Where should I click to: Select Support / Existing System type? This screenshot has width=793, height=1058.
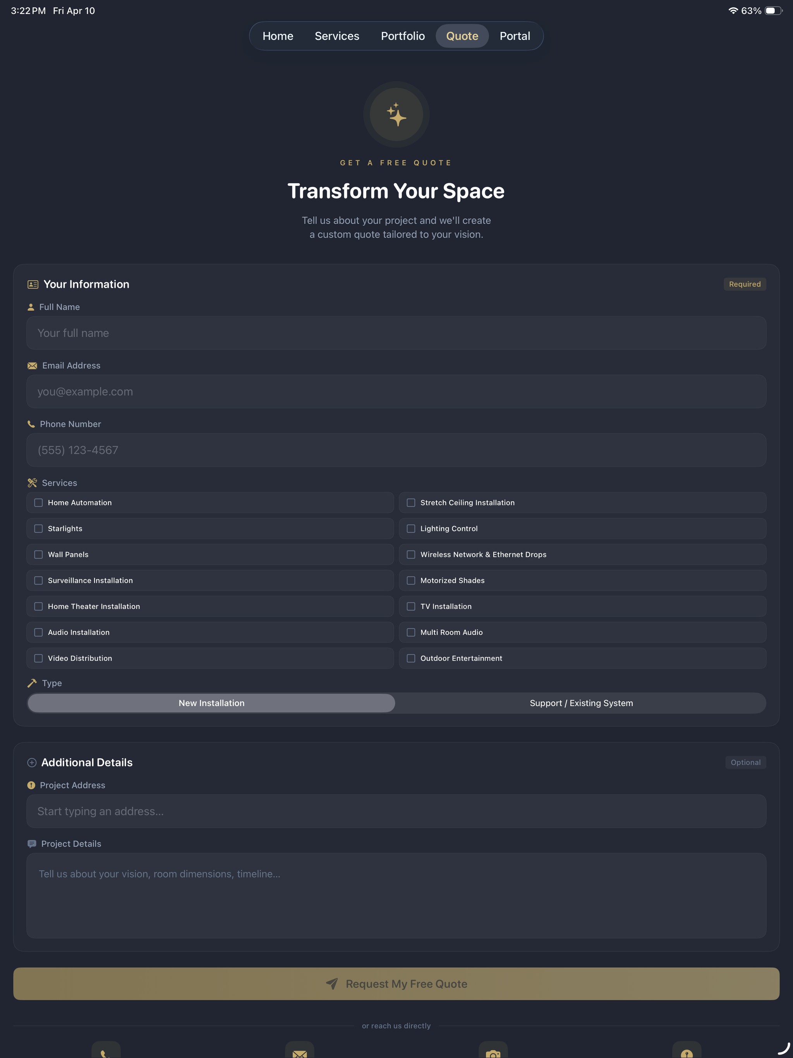coord(581,703)
